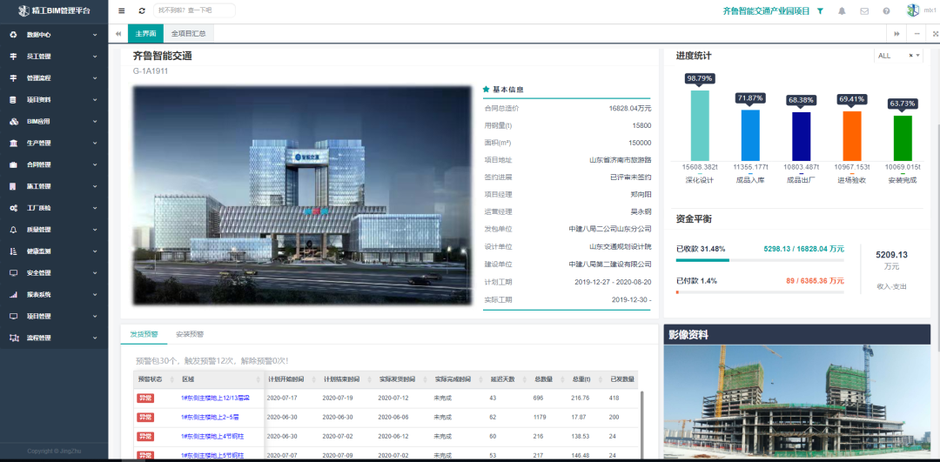Expand the 健康监测 menu chevron
Image resolution: width=940 pixels, height=462 pixels.
coord(95,251)
